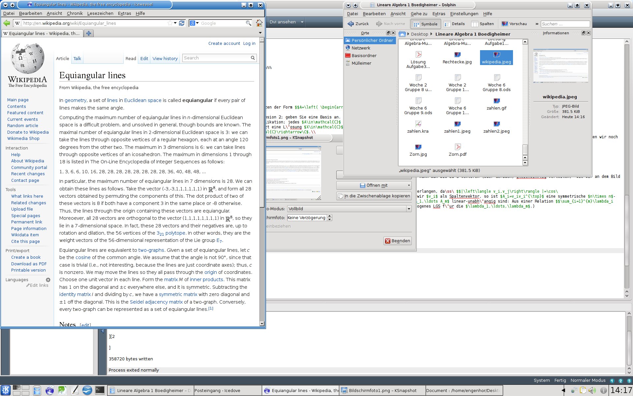Open URL history dropdown in address bar

pos(175,23)
